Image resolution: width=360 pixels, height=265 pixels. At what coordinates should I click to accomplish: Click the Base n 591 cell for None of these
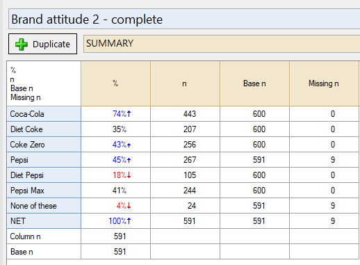pos(254,206)
